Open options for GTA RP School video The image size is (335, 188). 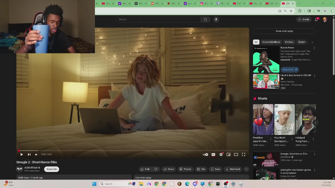(315, 76)
